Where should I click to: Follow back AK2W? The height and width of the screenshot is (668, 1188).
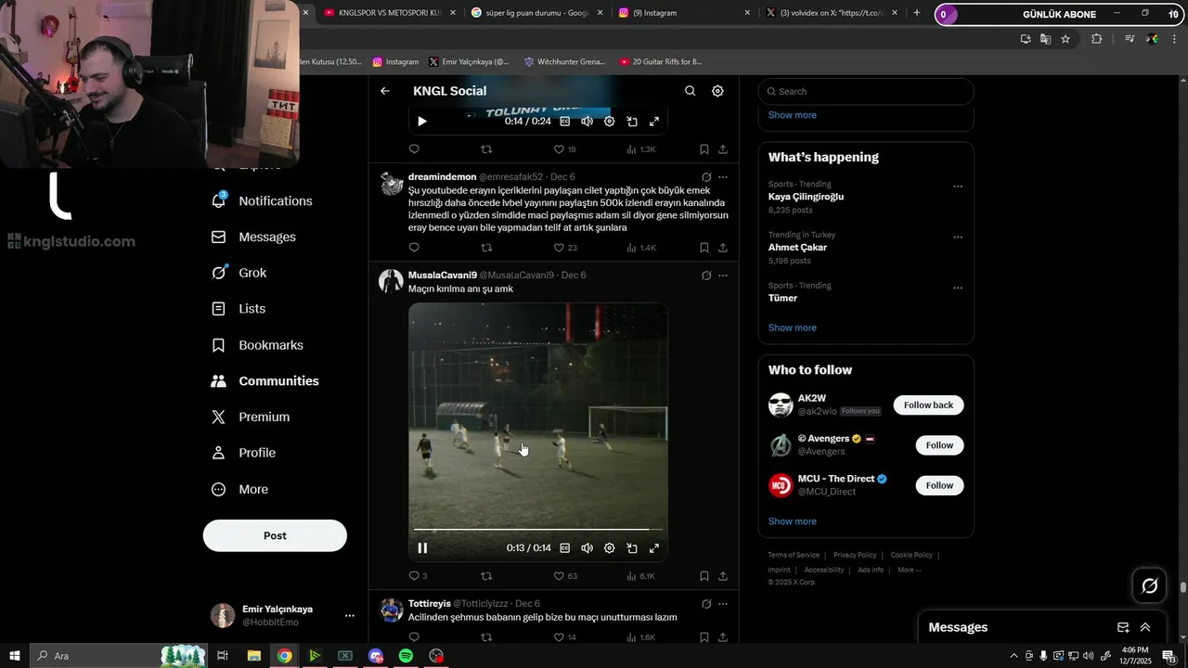pos(928,405)
